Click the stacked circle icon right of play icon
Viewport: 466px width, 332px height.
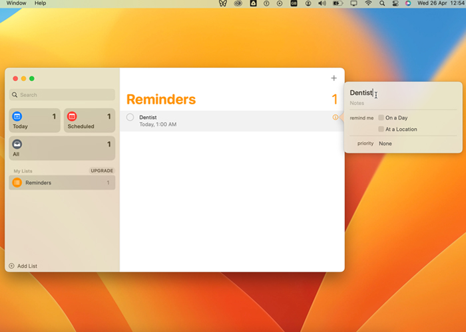308,3
